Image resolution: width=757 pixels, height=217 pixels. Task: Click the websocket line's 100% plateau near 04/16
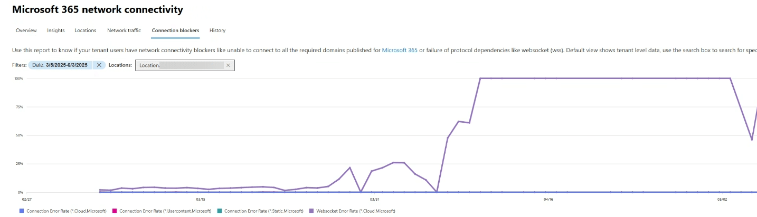click(x=548, y=78)
